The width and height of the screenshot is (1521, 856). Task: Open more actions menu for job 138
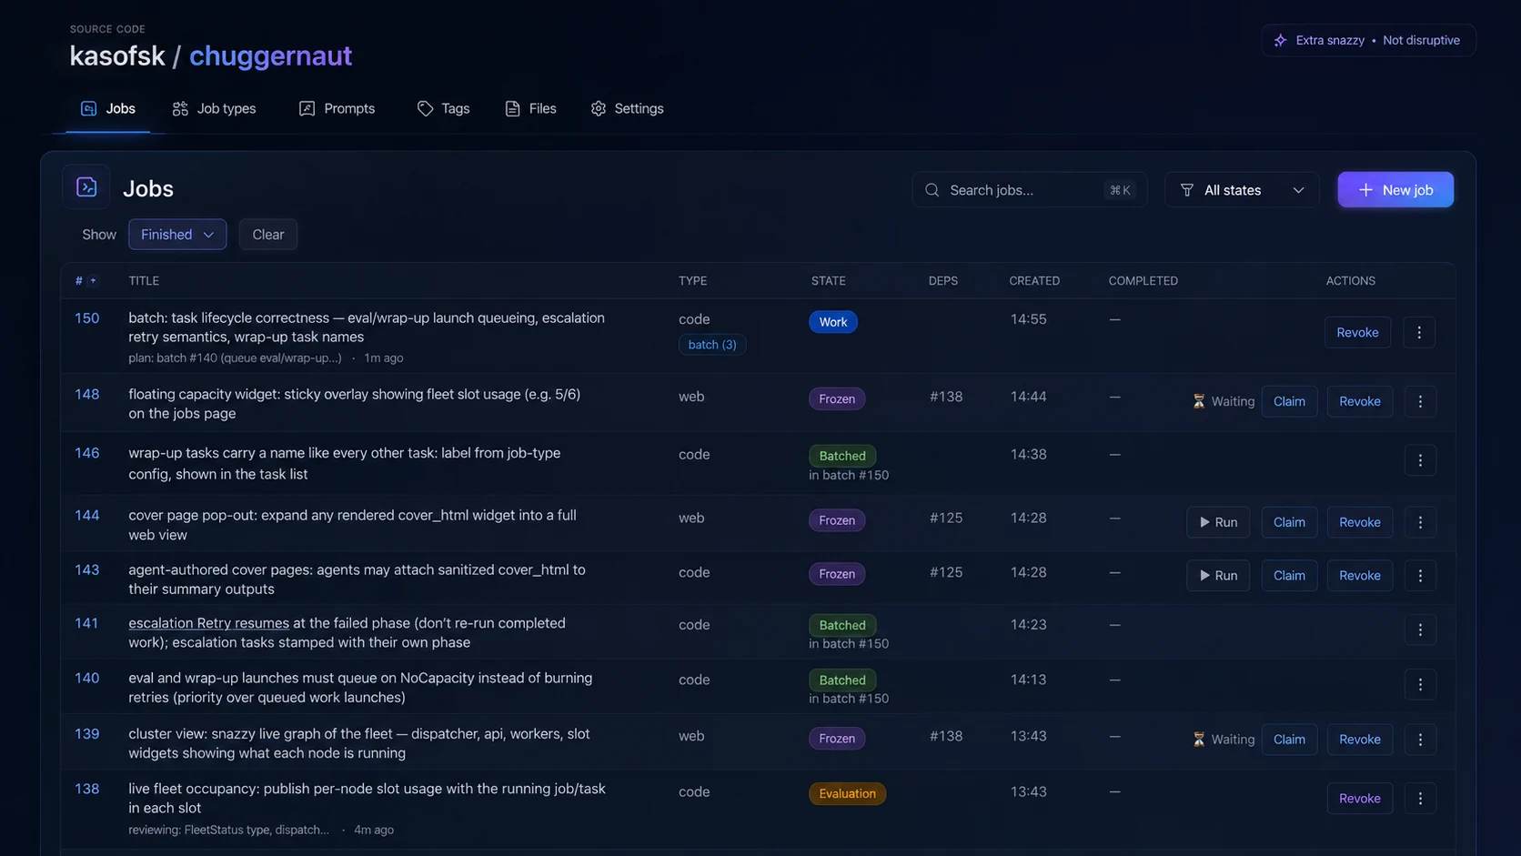point(1420,799)
